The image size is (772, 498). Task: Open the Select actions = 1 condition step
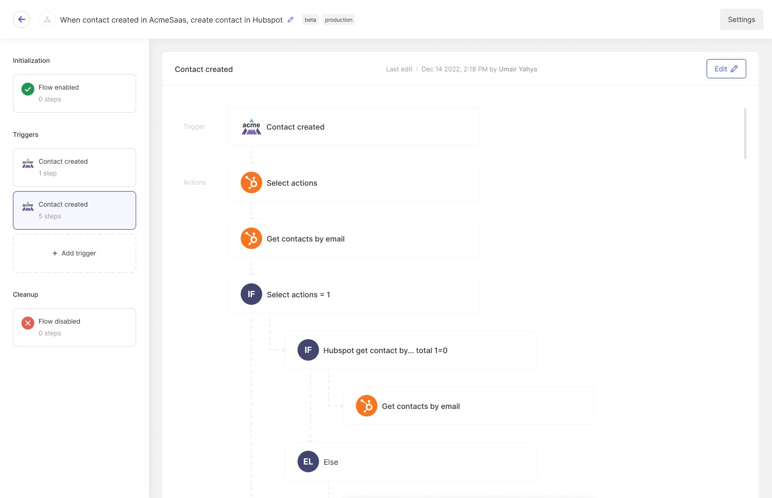(354, 294)
